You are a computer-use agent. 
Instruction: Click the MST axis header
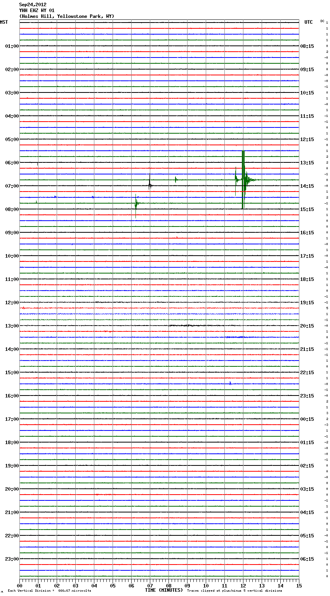4,22
